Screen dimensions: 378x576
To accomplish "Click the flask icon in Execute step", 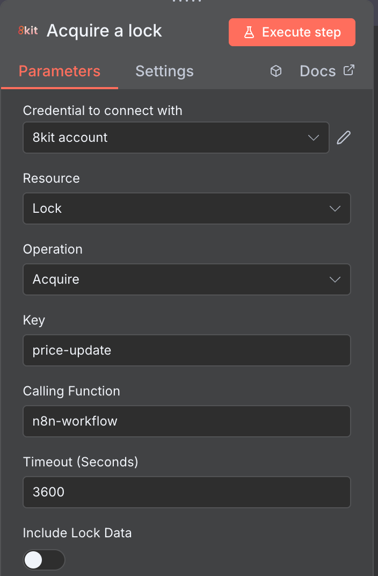I will coord(249,32).
